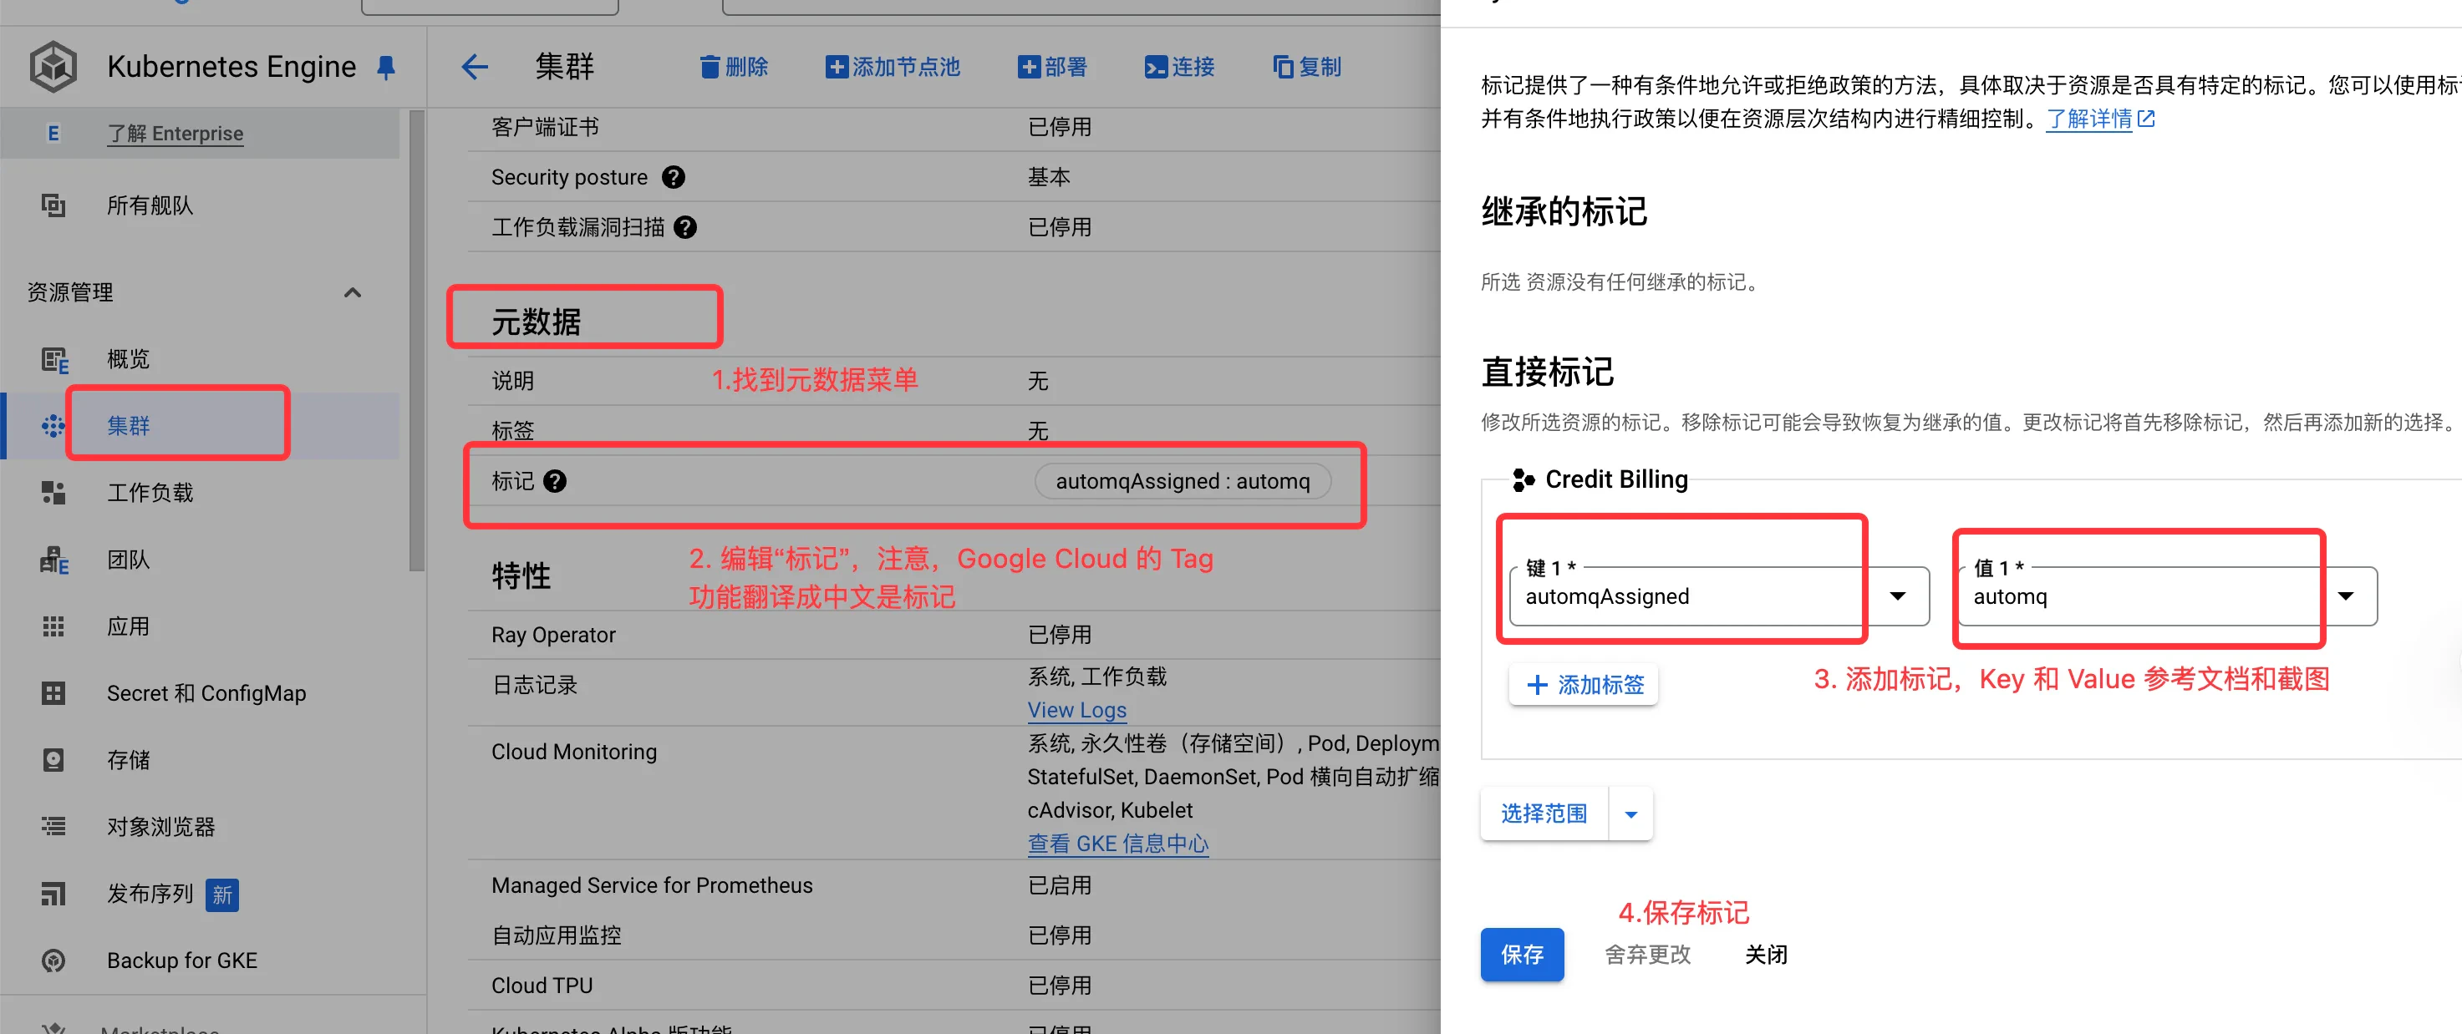Select Secret 和 ConfigMap in sidebar
Screen dimensions: 2462x1034
(206, 693)
